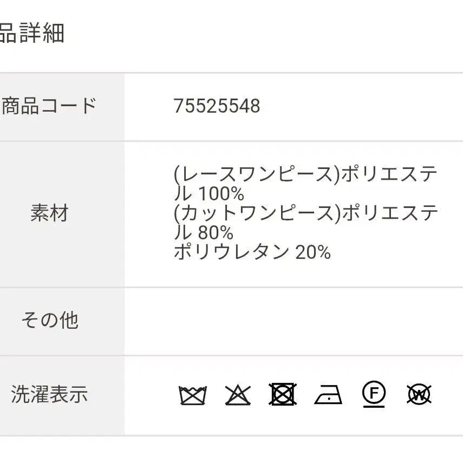
Task: Click the empty その他 value cell
Action: pyautogui.click(x=294, y=321)
